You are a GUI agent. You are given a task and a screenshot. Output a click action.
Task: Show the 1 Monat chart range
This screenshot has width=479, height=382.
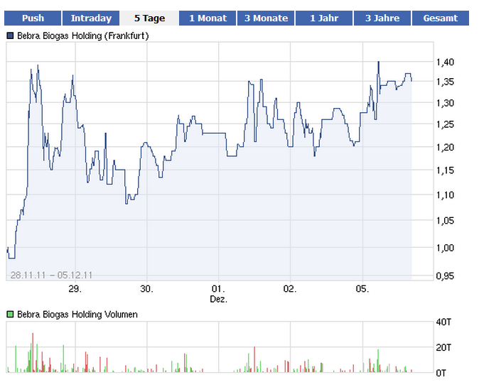[208, 18]
